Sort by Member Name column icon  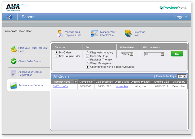(75, 82)
